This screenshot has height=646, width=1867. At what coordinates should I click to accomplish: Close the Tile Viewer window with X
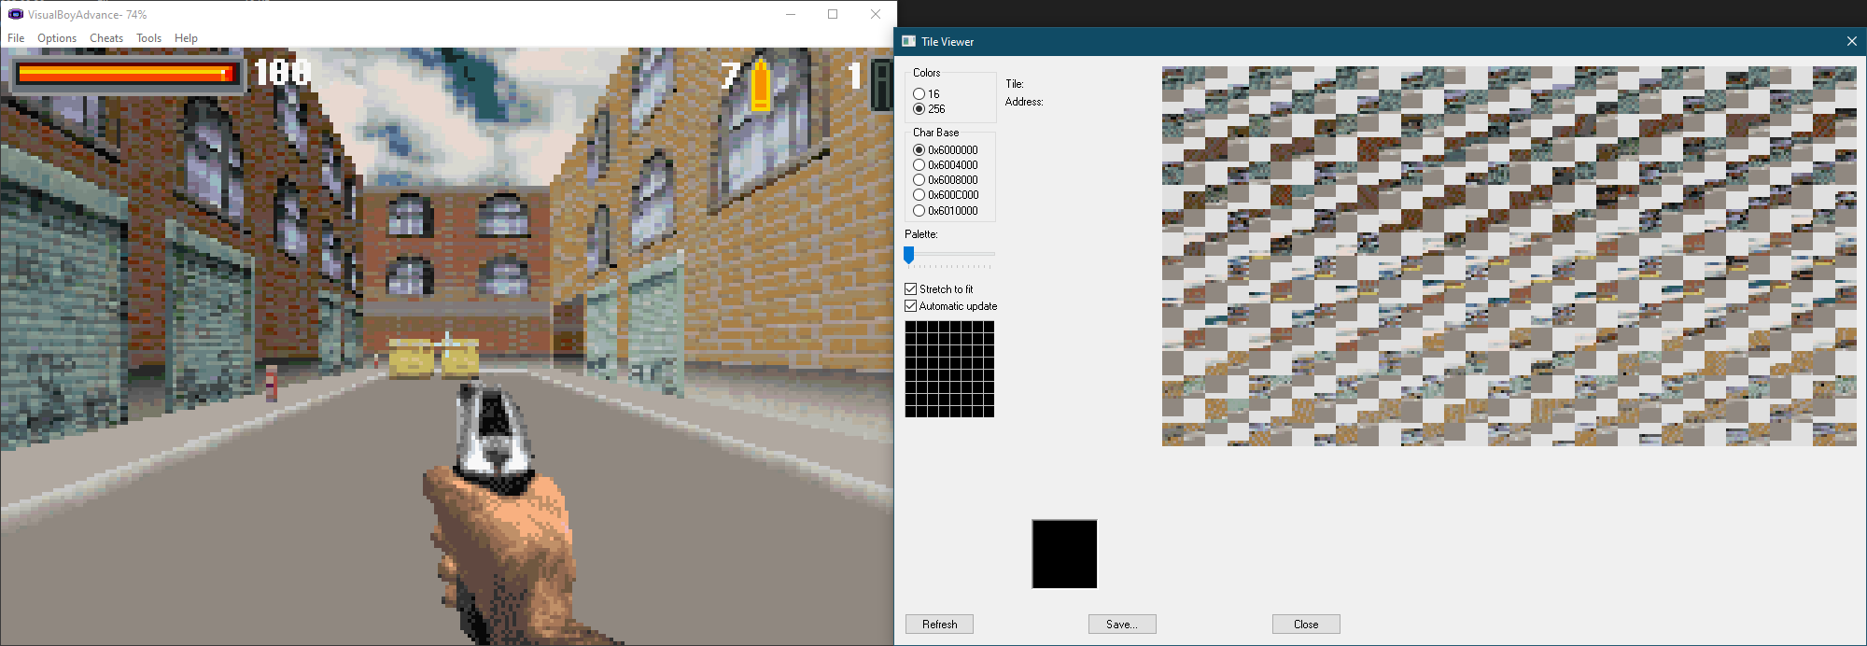[x=1852, y=41]
